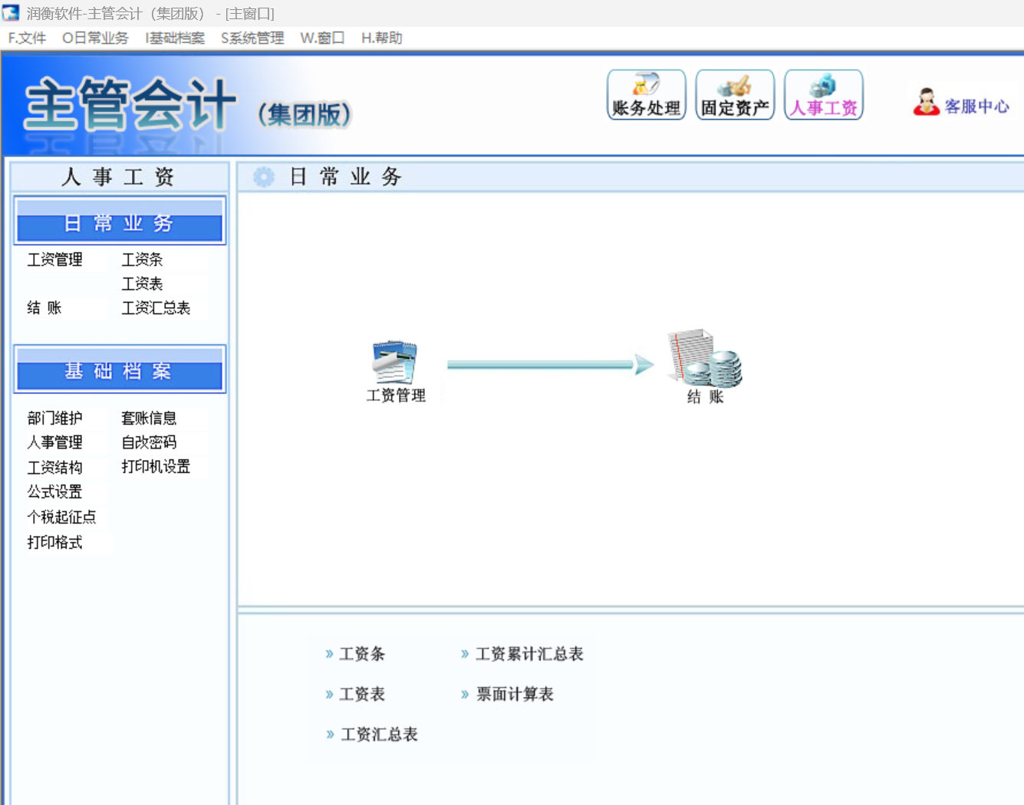Open the H.帮助 menu

coord(382,38)
